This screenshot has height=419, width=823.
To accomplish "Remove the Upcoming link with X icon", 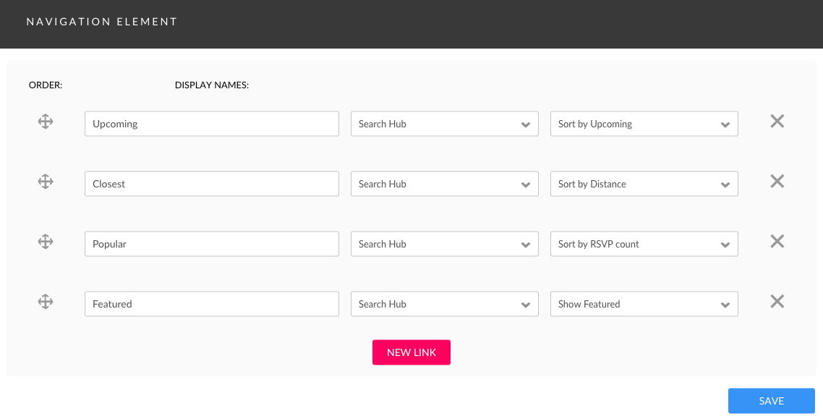I will (777, 122).
